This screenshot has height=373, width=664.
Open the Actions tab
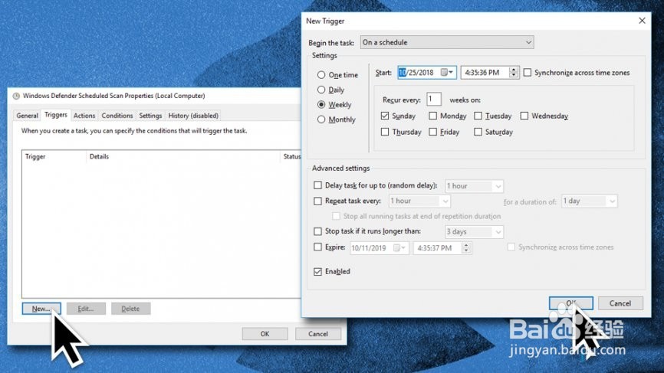[84, 116]
